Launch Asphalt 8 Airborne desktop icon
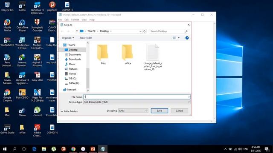 point(37,60)
